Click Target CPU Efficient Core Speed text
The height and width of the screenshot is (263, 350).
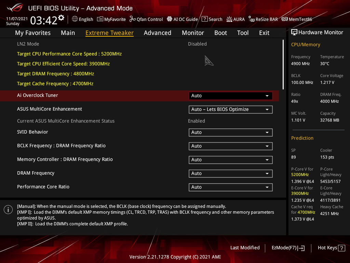(x=63, y=64)
